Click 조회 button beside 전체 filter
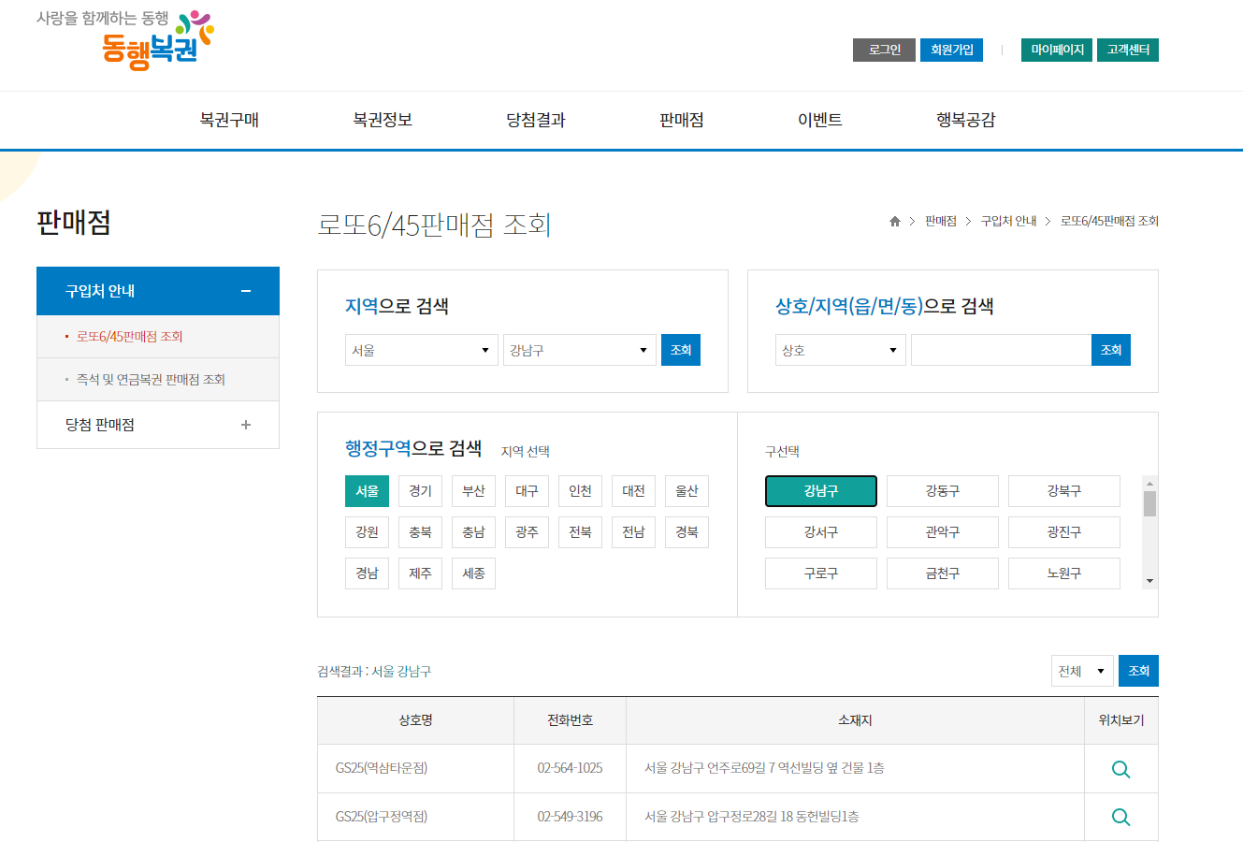This screenshot has width=1243, height=842. 1138,671
